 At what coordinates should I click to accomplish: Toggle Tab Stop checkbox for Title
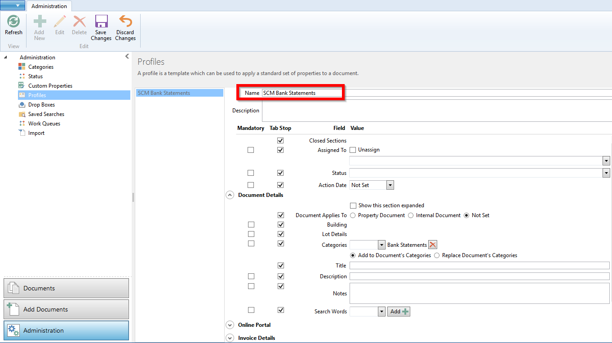(x=281, y=266)
